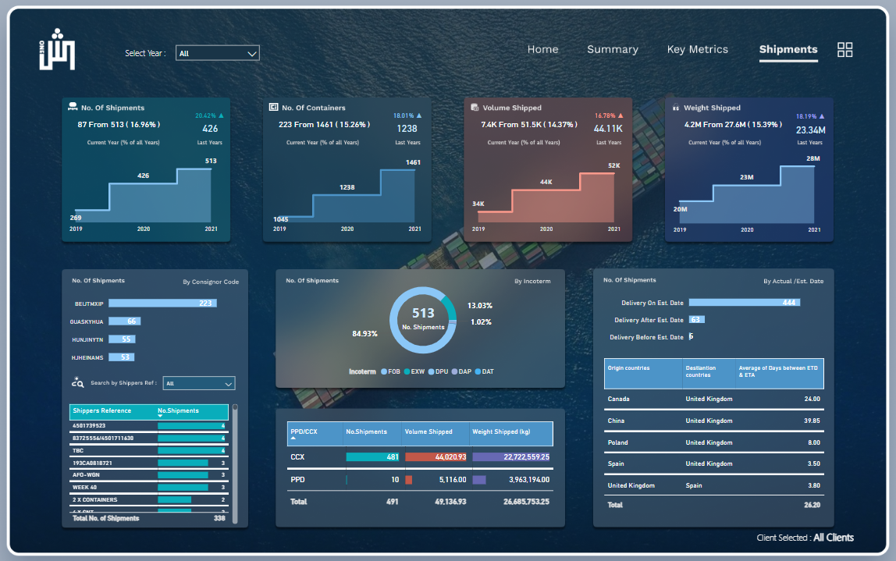Viewport: 896px width, 561px height.
Task: Open the Select Year dropdown
Action: [x=217, y=53]
